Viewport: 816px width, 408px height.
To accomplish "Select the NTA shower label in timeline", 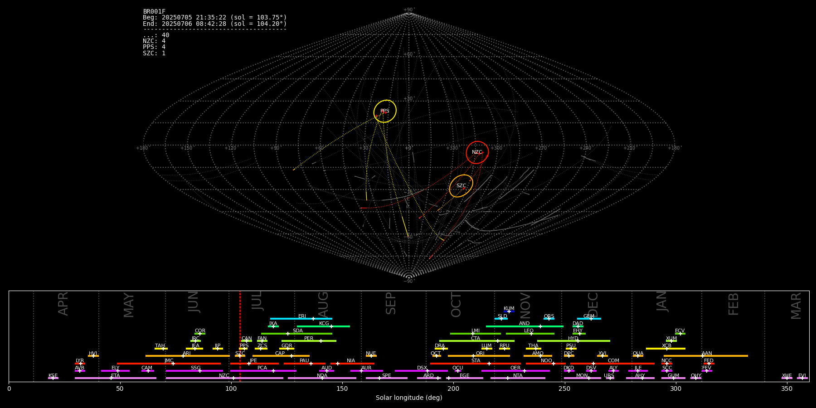I will (x=518, y=376).
